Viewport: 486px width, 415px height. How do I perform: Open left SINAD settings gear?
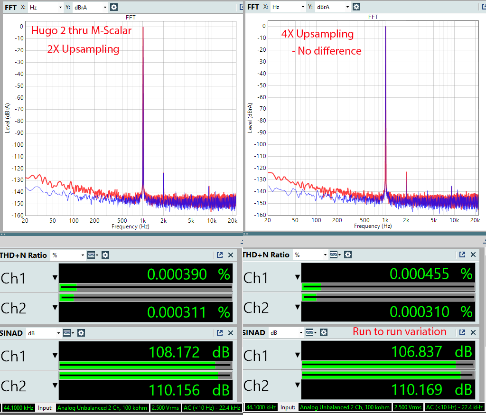click(x=81, y=333)
